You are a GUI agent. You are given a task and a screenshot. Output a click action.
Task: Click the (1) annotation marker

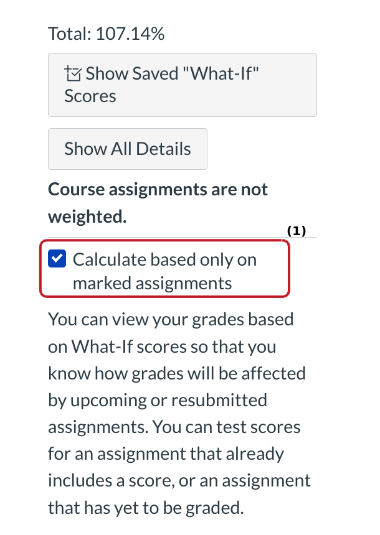(x=297, y=231)
